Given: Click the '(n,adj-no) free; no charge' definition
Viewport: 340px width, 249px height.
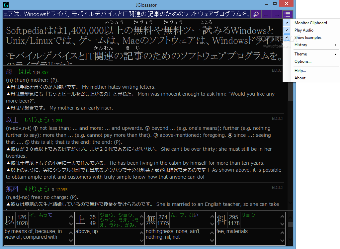Looking at the screenshot, I should click(42, 198).
